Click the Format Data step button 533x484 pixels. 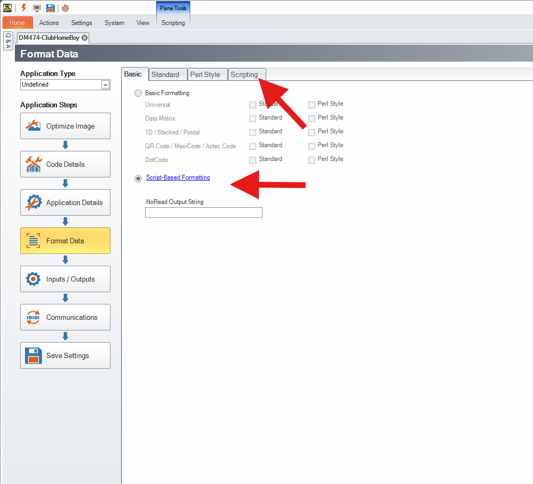click(x=65, y=240)
